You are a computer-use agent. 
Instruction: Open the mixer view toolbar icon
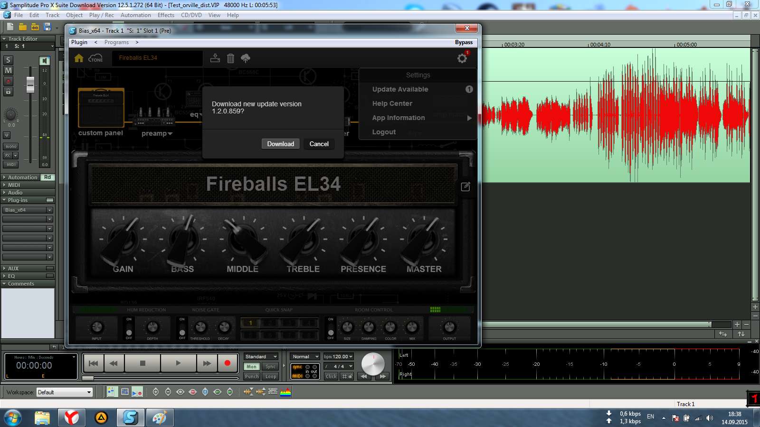pyautogui.click(x=125, y=392)
